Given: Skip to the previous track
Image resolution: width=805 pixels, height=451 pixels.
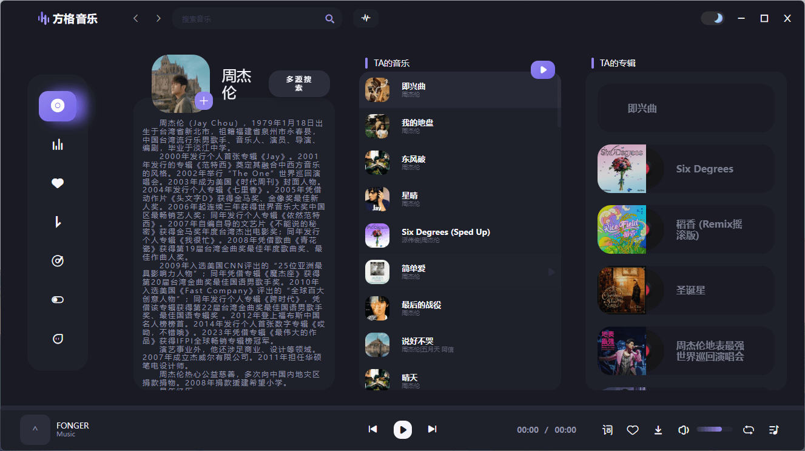Looking at the screenshot, I should point(373,429).
